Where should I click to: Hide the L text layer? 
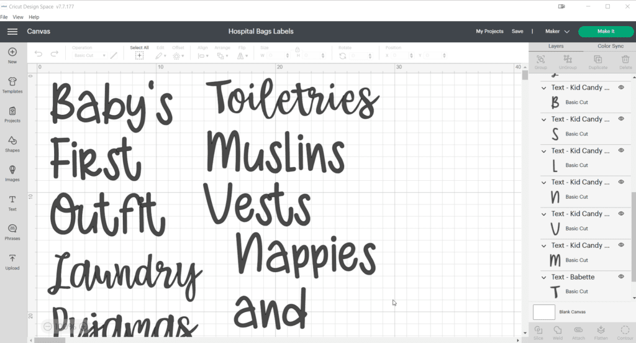coord(621,150)
